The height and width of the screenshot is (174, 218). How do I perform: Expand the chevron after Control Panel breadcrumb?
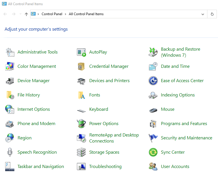tap(65, 14)
